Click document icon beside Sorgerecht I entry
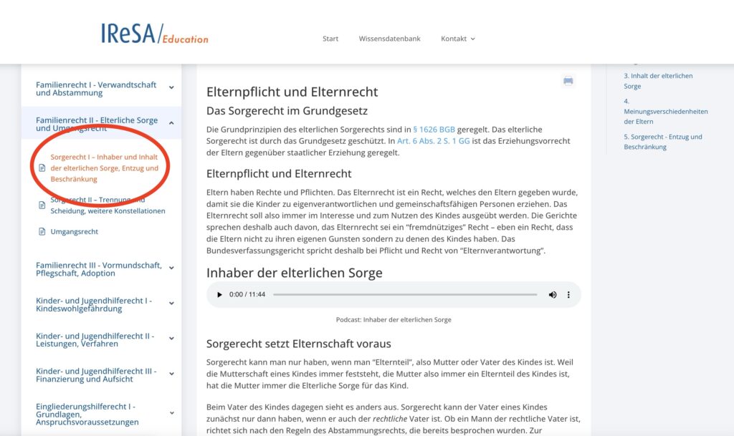The width and height of the screenshot is (734, 436). [42, 168]
